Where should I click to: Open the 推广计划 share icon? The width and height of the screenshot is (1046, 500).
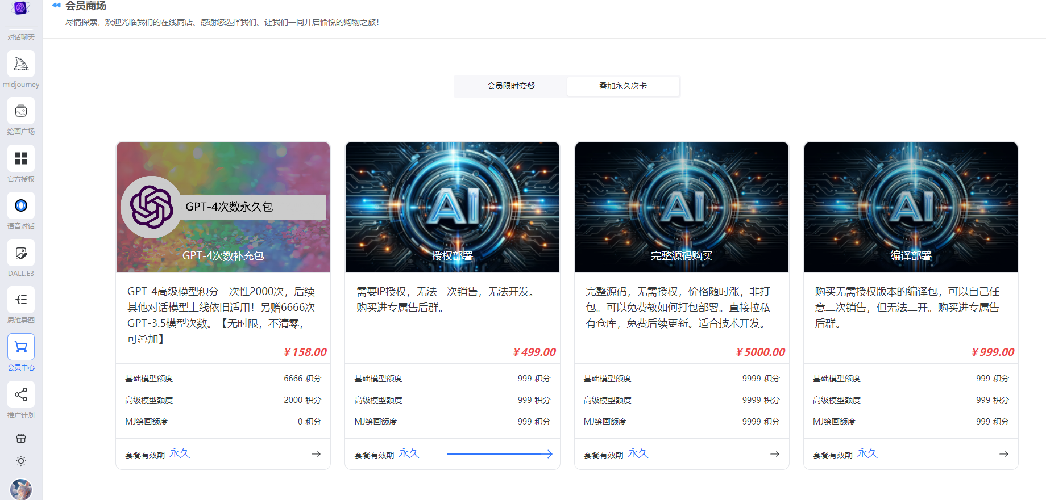pos(21,394)
